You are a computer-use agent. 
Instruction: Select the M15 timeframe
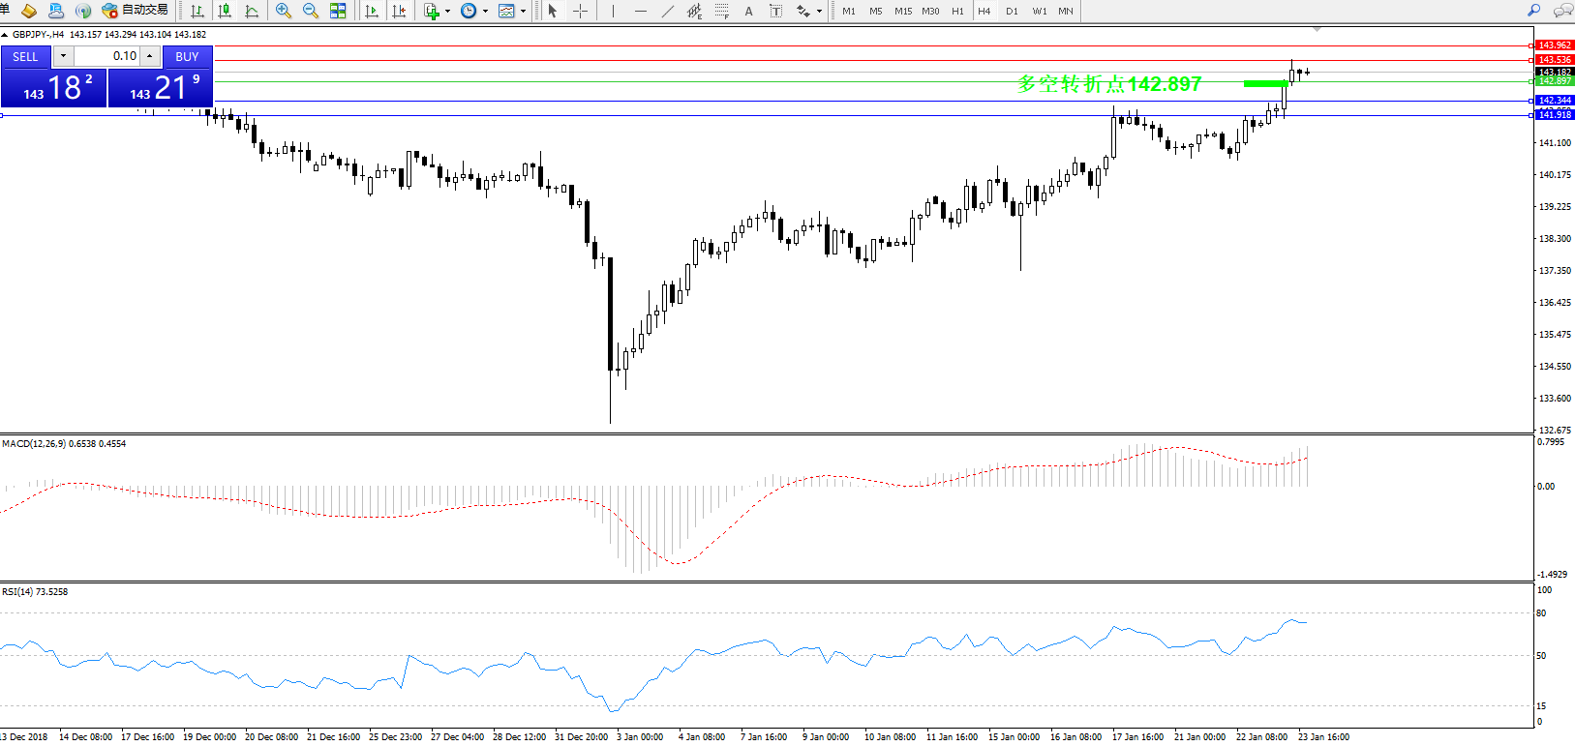[902, 11]
